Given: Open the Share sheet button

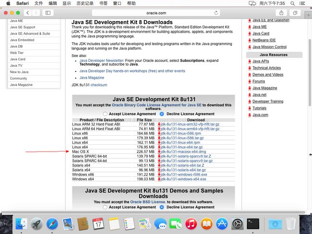Looking at the screenshot, I should [281, 13].
